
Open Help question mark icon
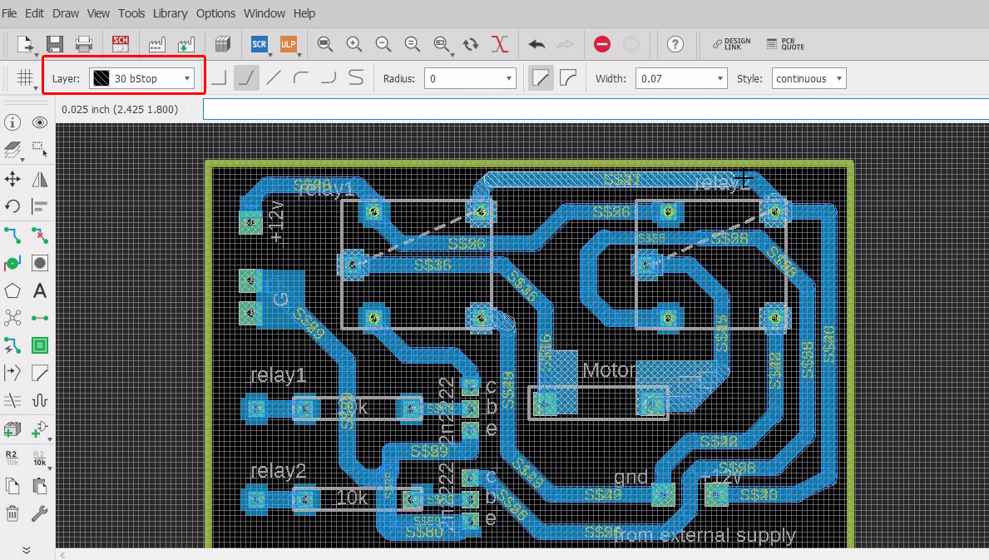[x=675, y=44]
